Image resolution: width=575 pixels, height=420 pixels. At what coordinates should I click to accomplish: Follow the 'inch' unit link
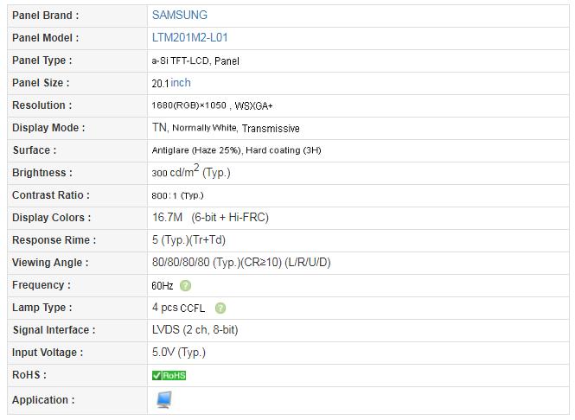pos(181,82)
